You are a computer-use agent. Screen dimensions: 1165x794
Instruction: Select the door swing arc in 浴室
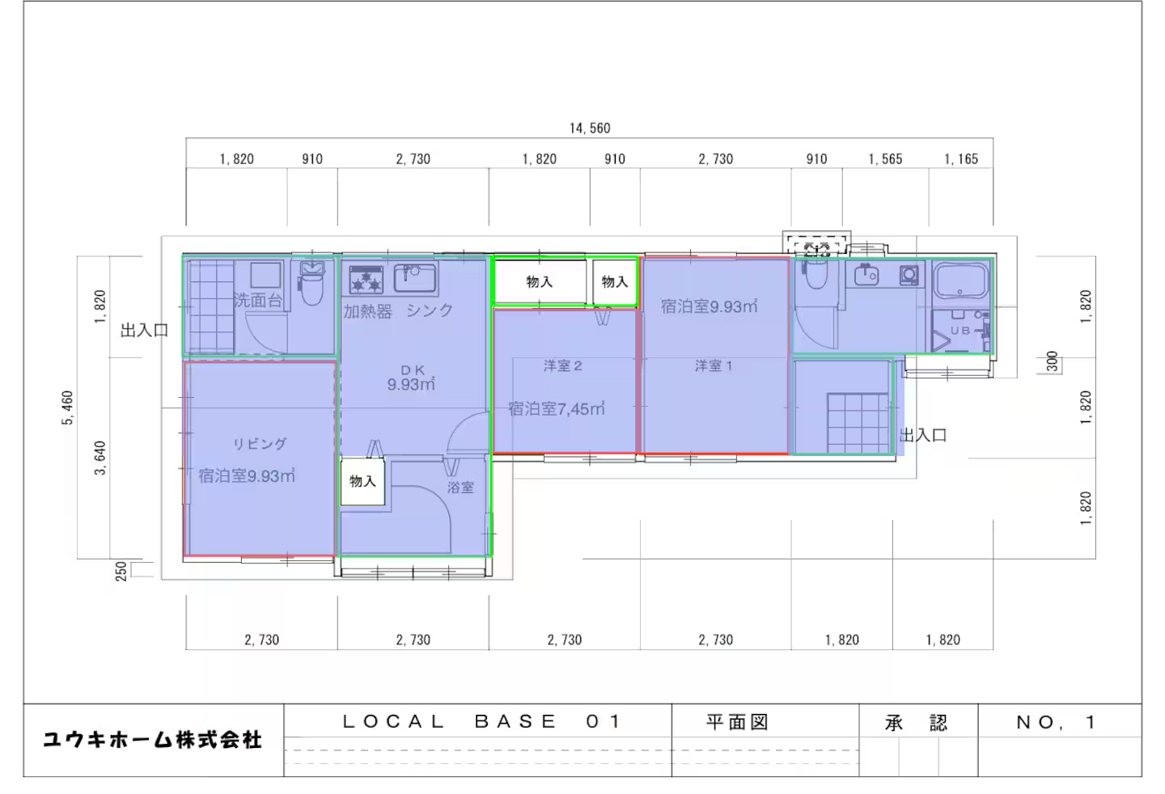(421, 519)
